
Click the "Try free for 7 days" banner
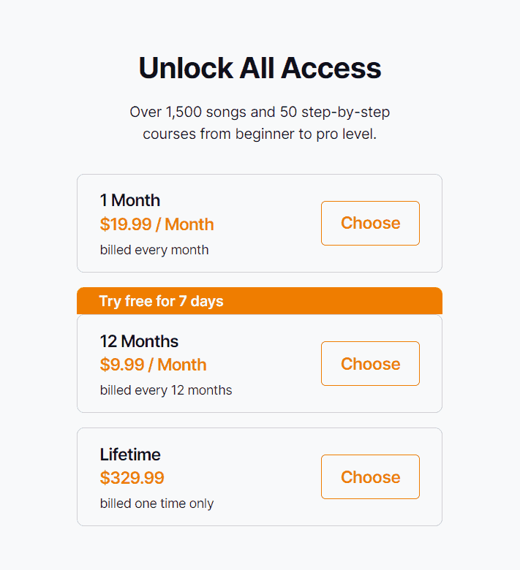tap(161, 301)
